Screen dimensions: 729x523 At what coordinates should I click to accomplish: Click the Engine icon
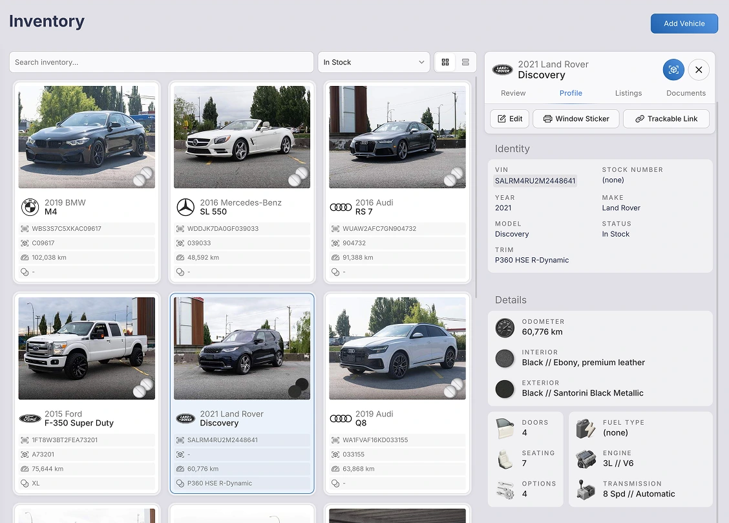coord(586,459)
